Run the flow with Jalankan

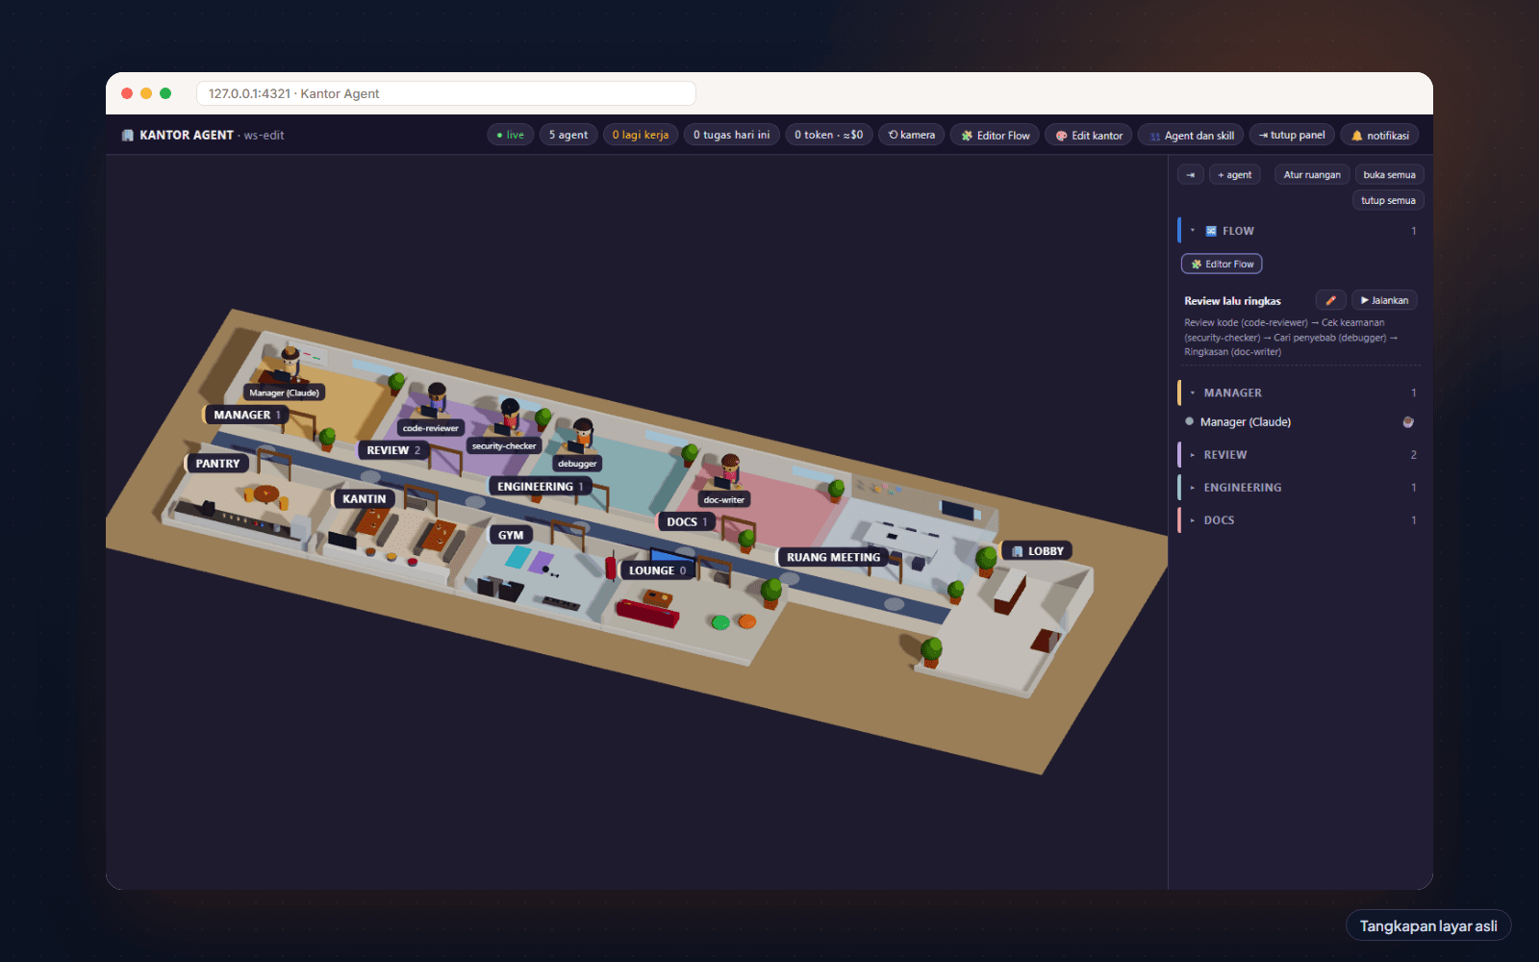[1384, 300]
